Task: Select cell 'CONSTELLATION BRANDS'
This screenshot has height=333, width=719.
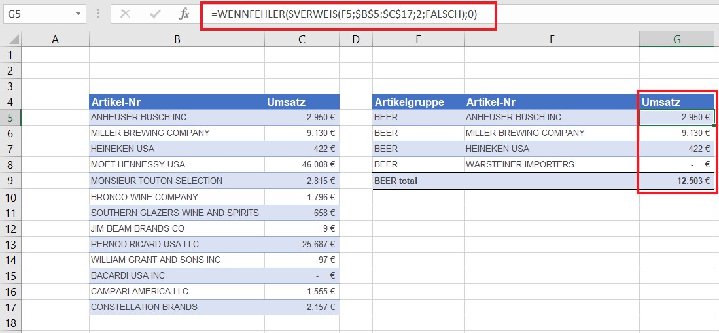Action: click(x=177, y=307)
